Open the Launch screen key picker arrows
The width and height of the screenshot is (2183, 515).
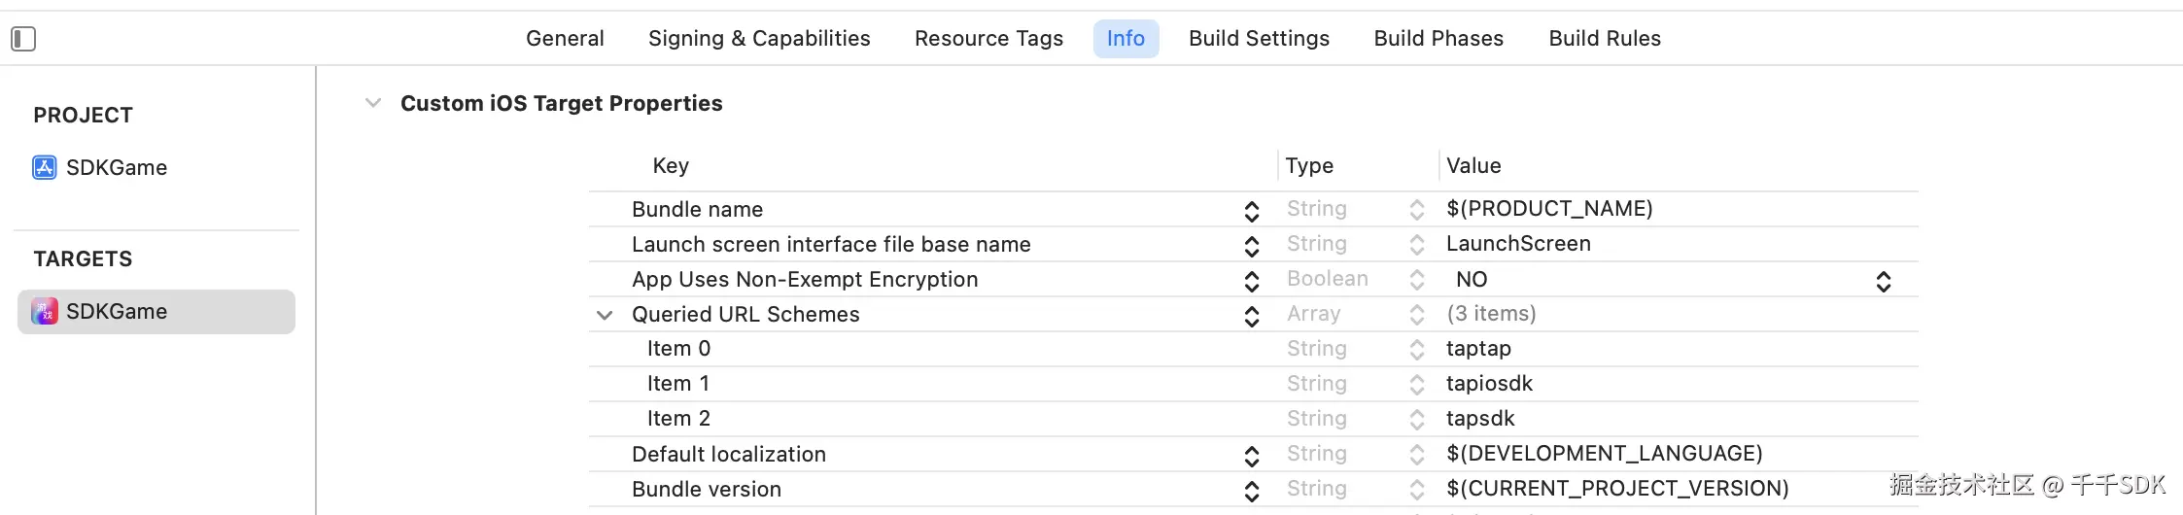pyautogui.click(x=1252, y=246)
